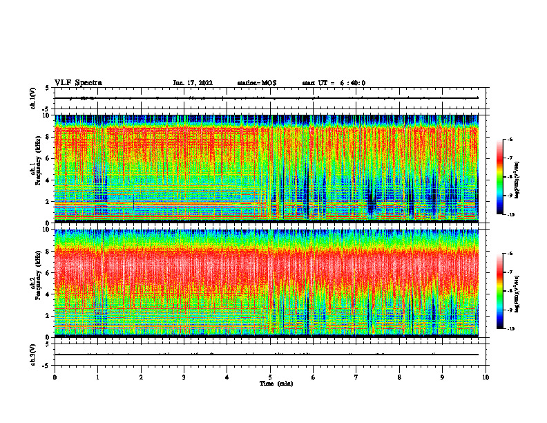Click the ch.2 spectrogram color scale bar
The image size is (547, 423).
tap(500, 291)
